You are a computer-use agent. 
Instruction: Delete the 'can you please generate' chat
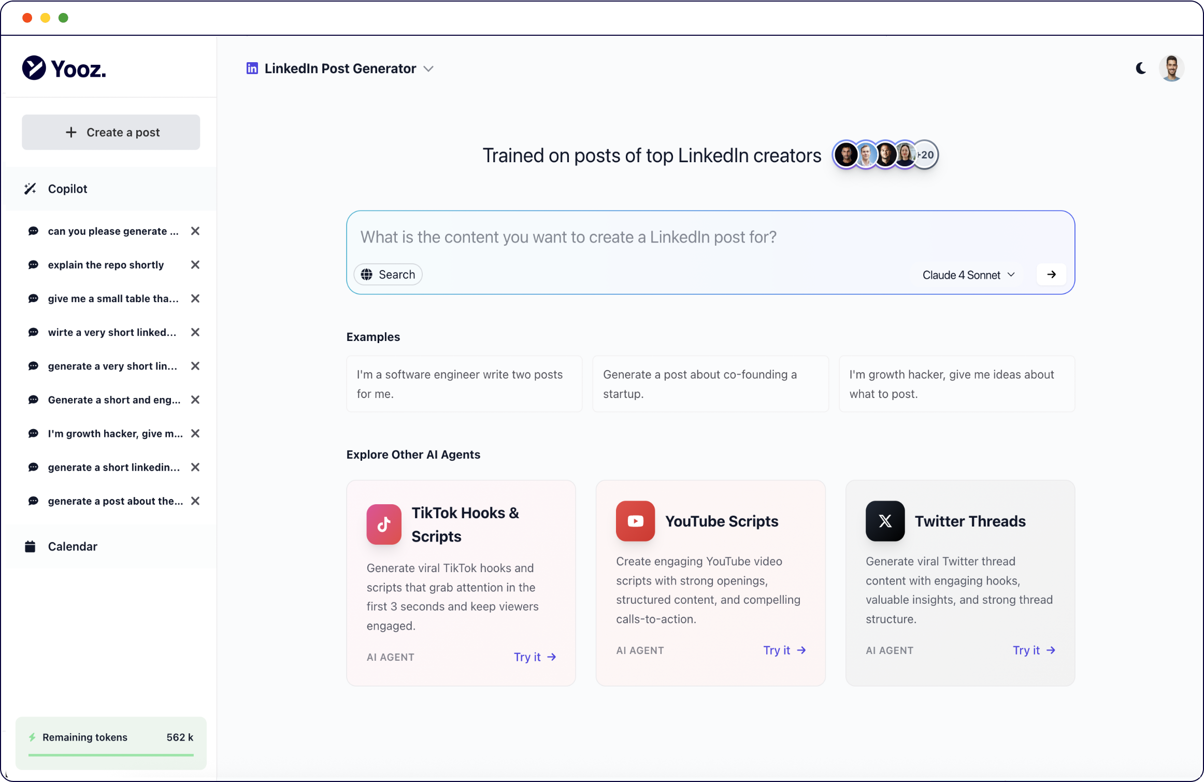tap(195, 231)
